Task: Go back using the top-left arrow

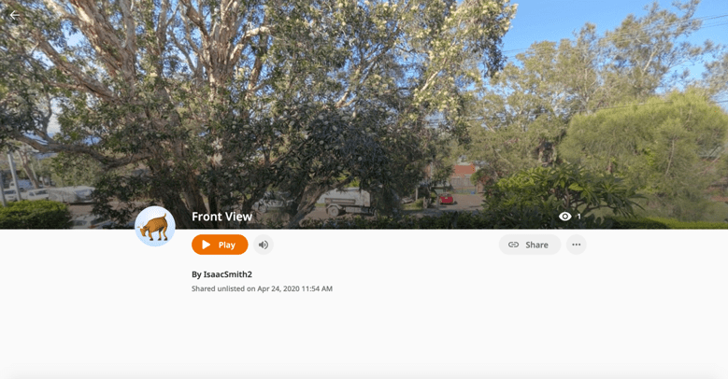Action: click(15, 15)
